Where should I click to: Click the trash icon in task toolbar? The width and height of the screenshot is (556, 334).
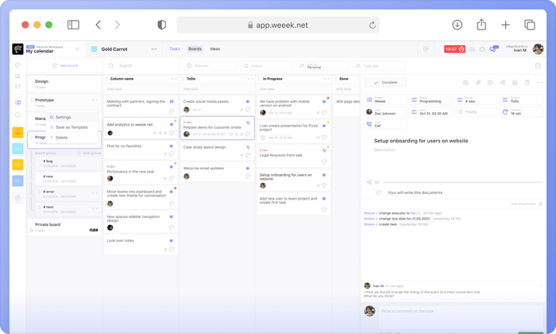click(527, 83)
